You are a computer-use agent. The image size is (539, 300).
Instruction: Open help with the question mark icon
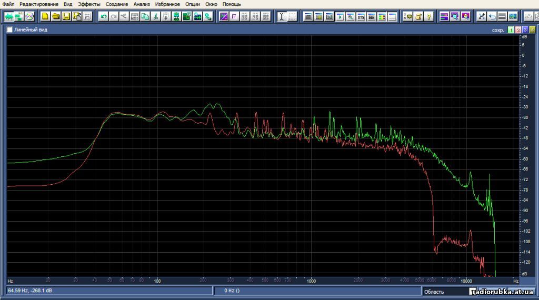(x=428, y=16)
